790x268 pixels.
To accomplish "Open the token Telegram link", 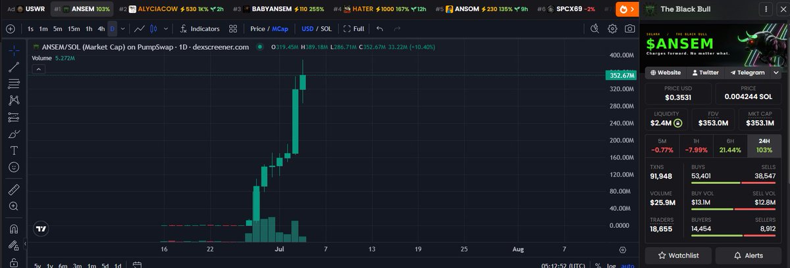I will point(747,73).
